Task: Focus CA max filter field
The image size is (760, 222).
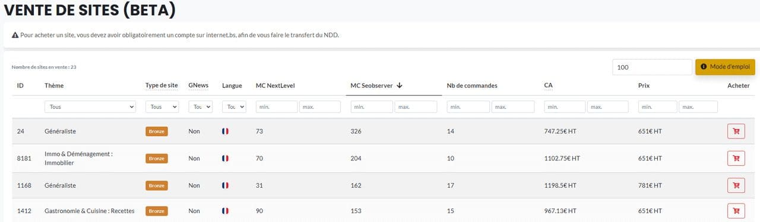Action: click(x=608, y=107)
